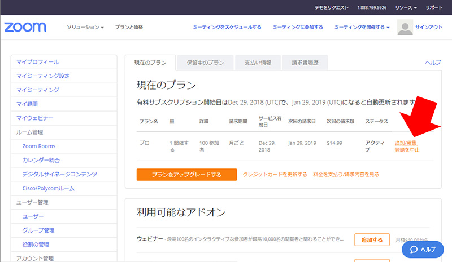Click the ヘルプ link beside the tabs
452x262 pixels.
pos(432,63)
